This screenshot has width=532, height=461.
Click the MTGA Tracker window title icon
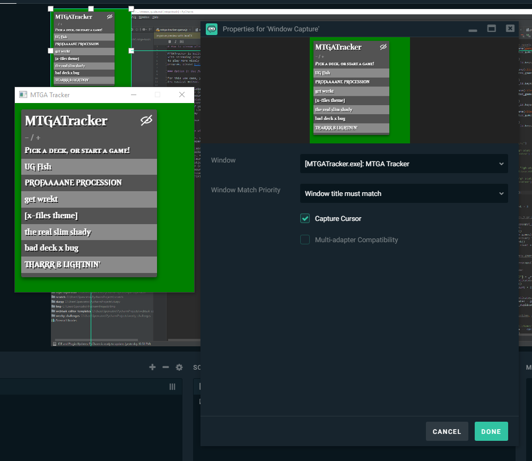(x=23, y=95)
